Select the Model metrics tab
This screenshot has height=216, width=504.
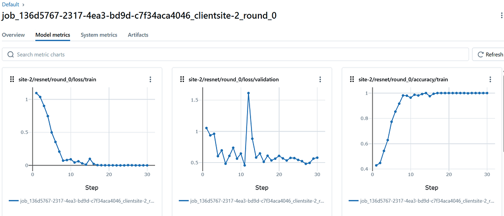53,35
